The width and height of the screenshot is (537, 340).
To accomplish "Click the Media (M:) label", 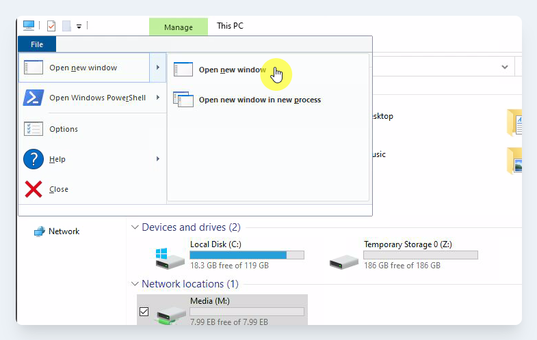I will click(x=210, y=301).
